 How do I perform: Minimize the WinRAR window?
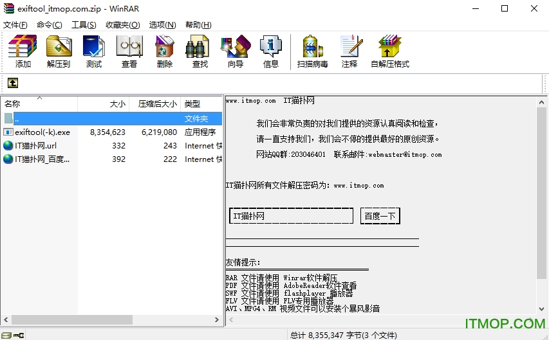pyautogui.click(x=476, y=8)
